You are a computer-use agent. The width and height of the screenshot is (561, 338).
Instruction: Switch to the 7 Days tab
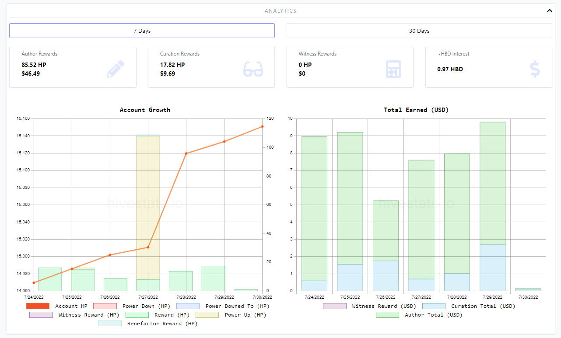pyautogui.click(x=142, y=31)
